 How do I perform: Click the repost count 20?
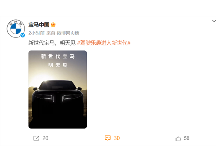coord(45,138)
